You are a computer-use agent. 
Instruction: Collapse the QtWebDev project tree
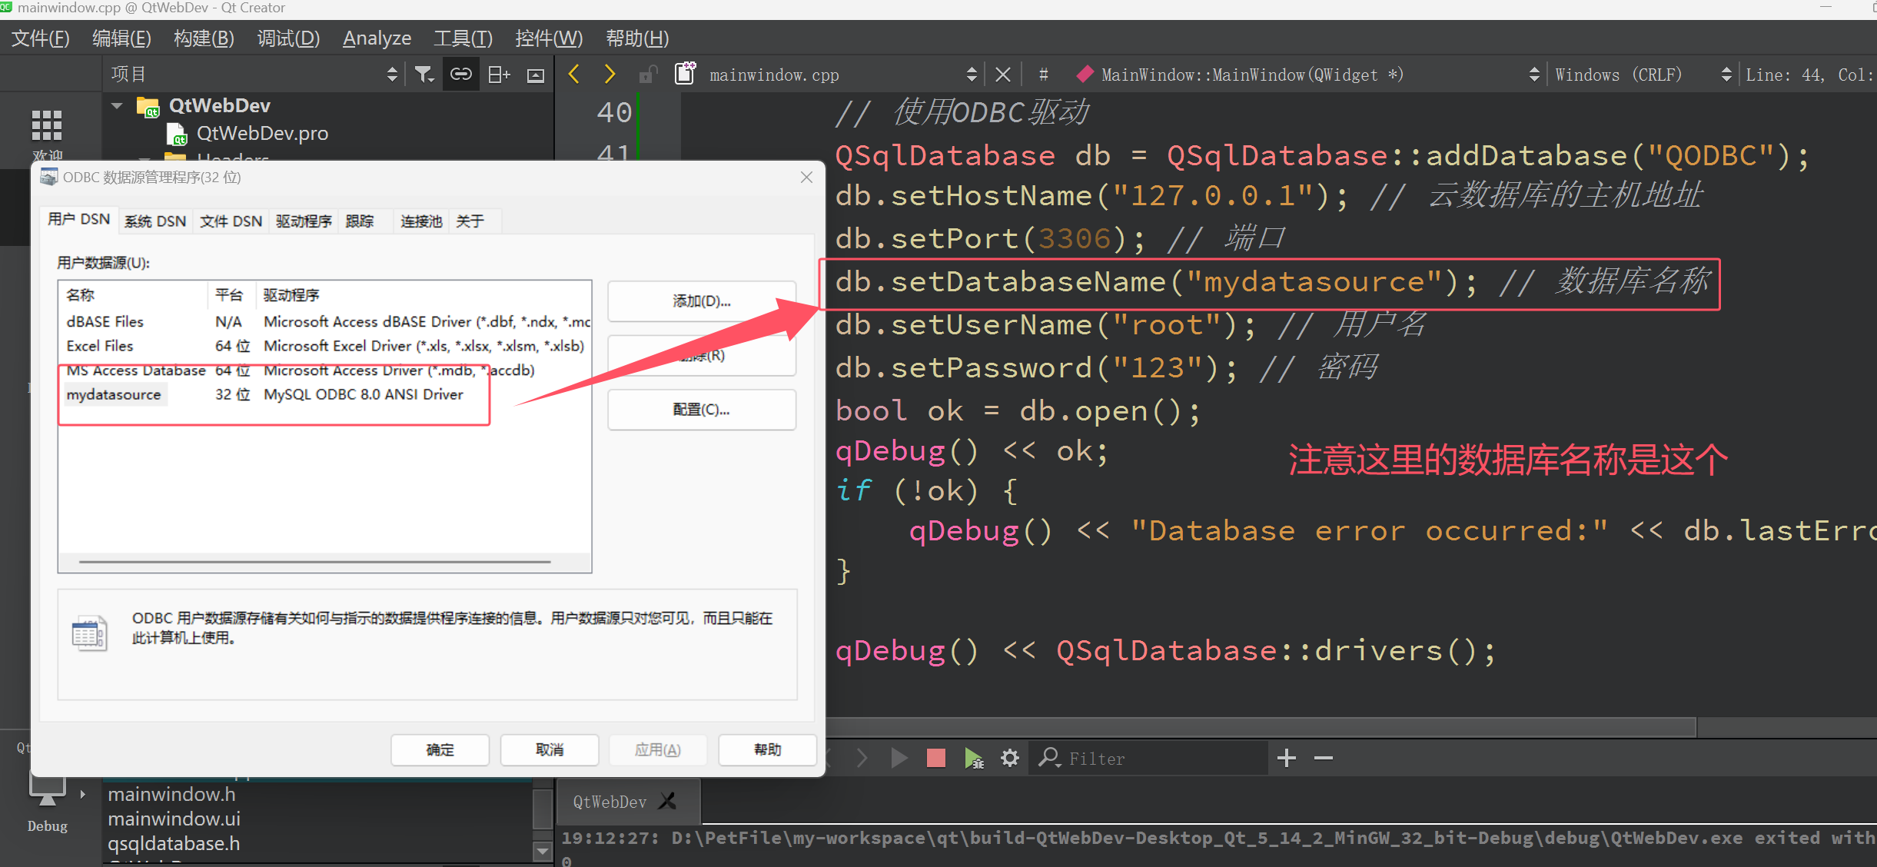[x=117, y=106]
